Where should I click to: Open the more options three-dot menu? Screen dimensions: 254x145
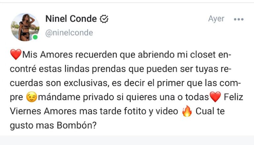[238, 19]
